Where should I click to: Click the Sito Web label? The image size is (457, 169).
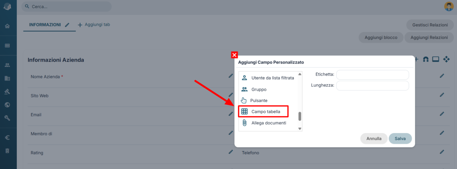(x=39, y=96)
